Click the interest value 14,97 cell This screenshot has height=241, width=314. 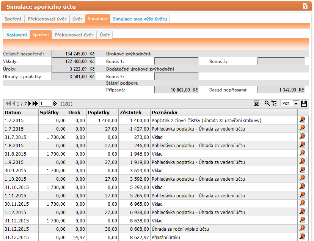click(77, 237)
